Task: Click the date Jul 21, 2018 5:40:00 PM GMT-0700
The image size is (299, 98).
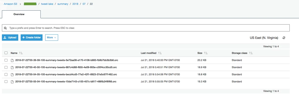Action: click(160, 60)
